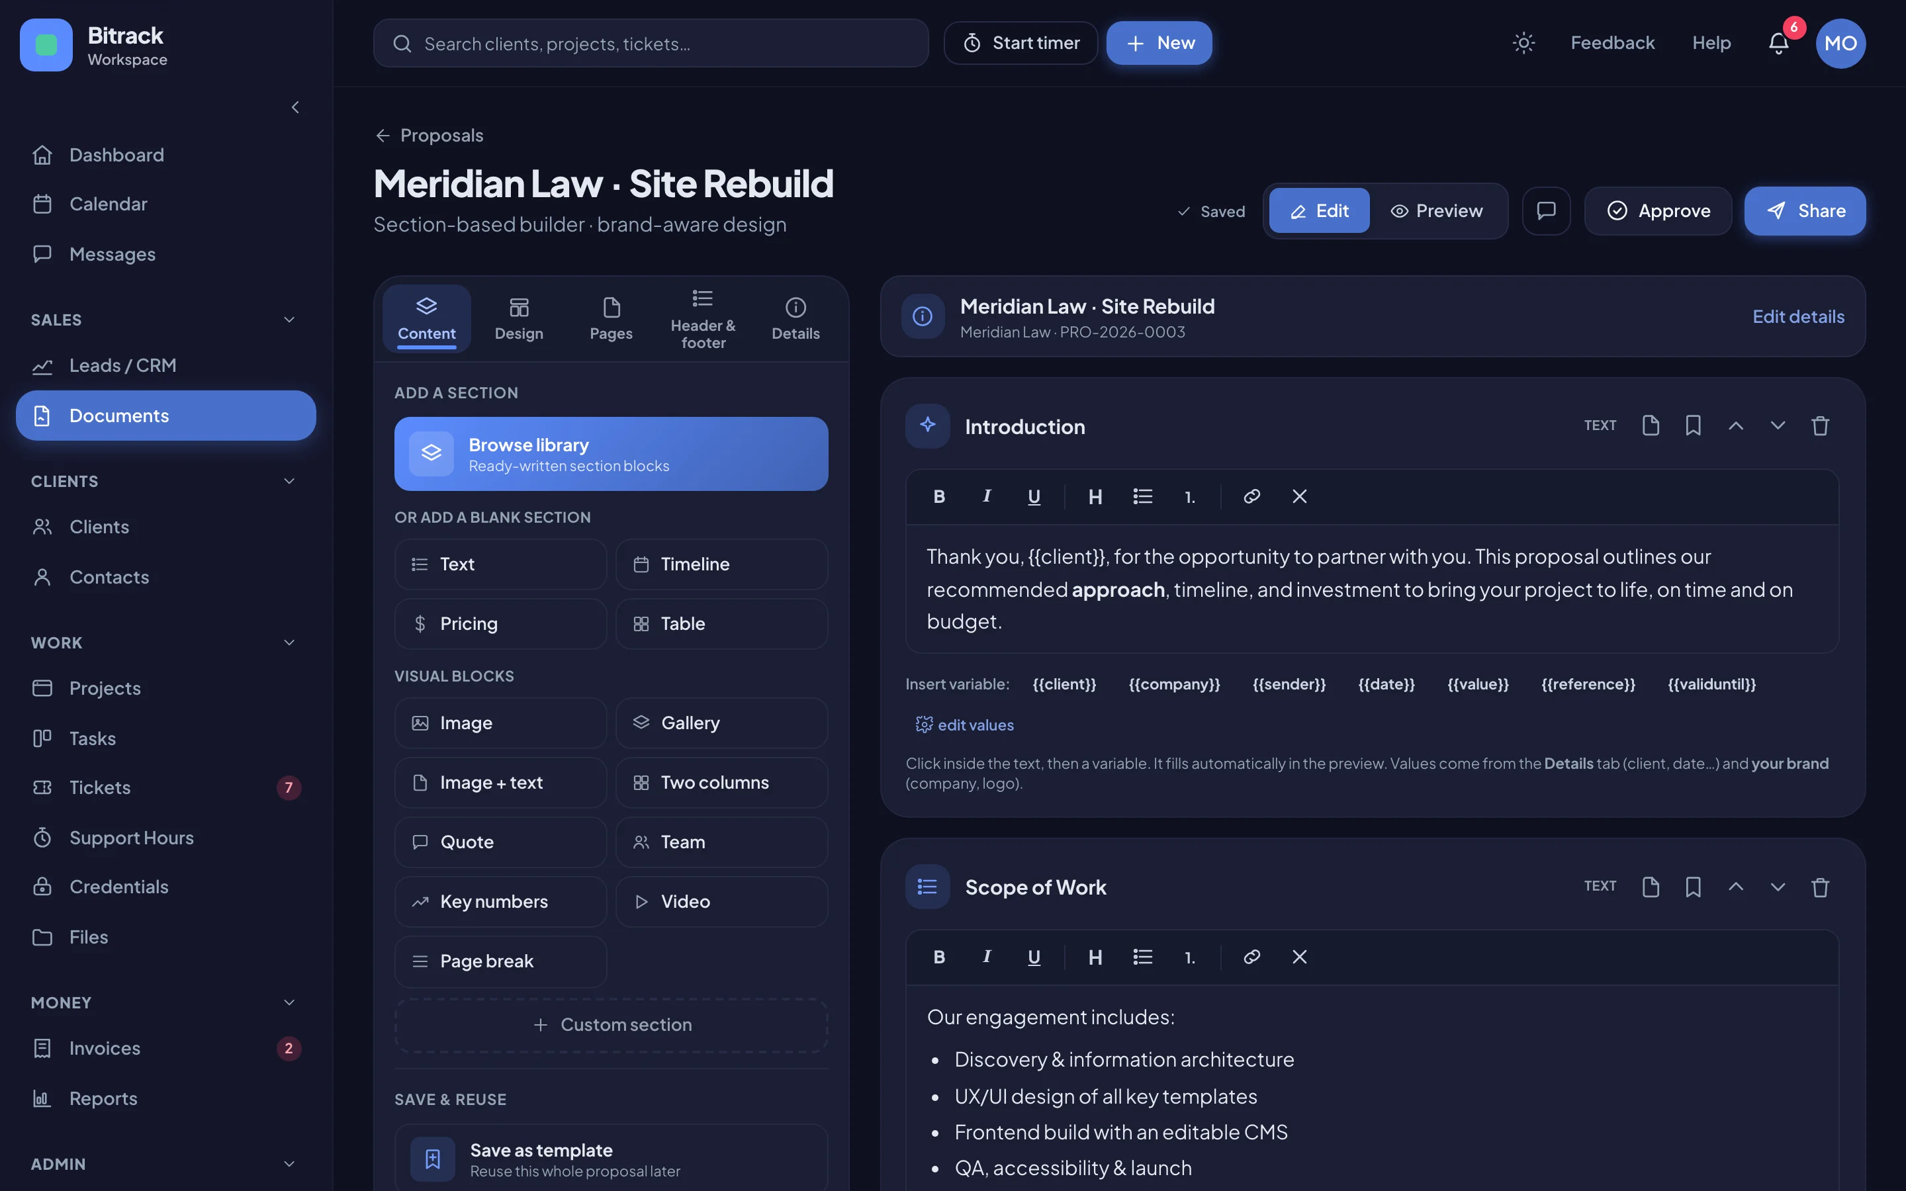This screenshot has height=1191, width=1906.
Task: Approve the proposal
Action: [1658, 211]
